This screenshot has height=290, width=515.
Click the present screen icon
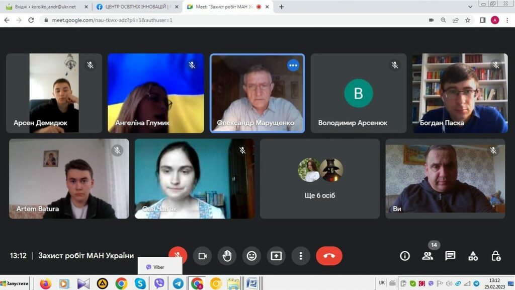pyautogui.click(x=276, y=256)
